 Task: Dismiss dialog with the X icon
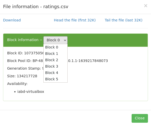[x=146, y=6]
